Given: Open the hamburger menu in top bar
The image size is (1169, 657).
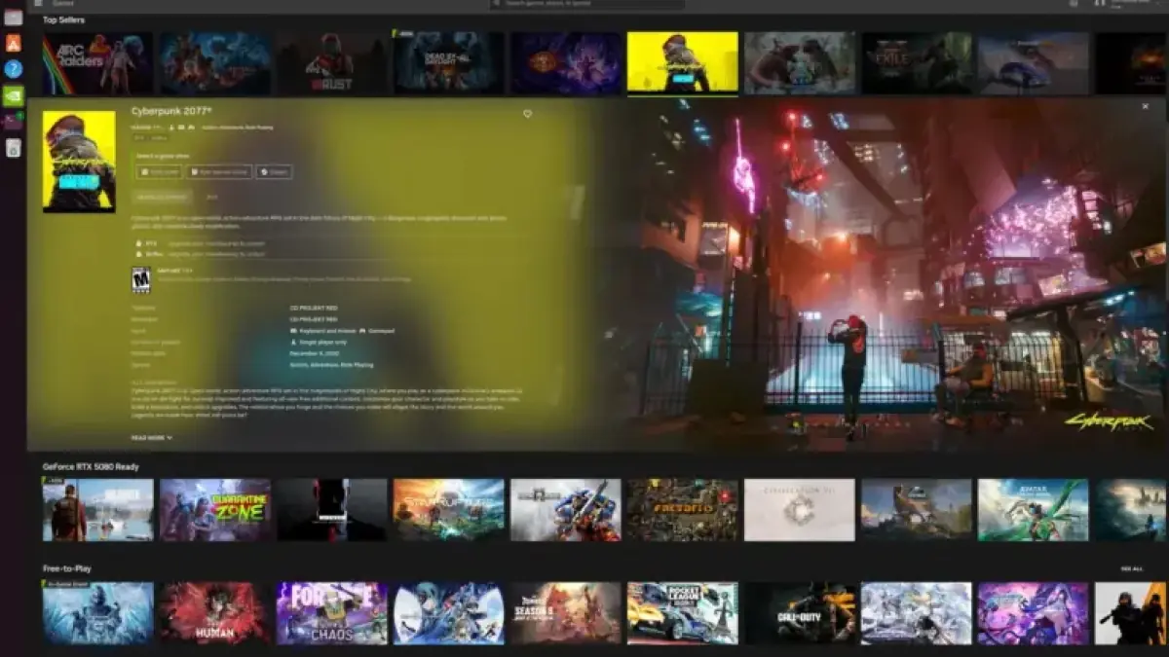Looking at the screenshot, I should [x=38, y=4].
